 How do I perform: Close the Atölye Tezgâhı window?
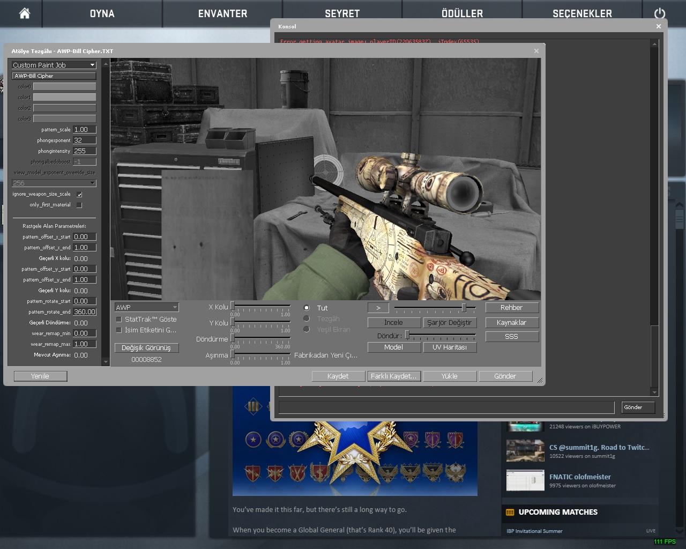(x=536, y=51)
